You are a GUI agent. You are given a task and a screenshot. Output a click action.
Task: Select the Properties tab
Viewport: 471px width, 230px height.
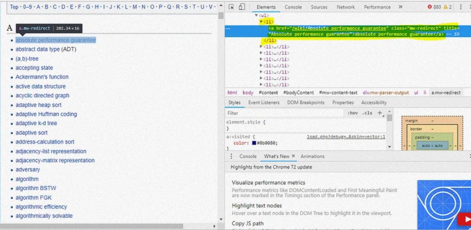(x=343, y=103)
